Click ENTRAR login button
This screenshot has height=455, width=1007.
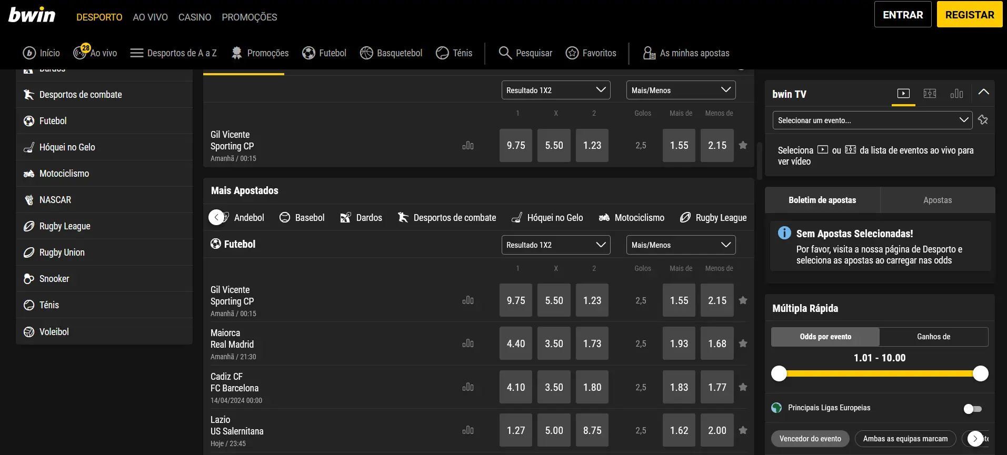(x=903, y=15)
